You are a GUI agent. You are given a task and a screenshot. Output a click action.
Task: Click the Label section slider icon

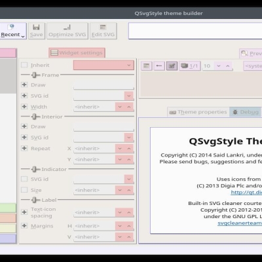coord(35,200)
